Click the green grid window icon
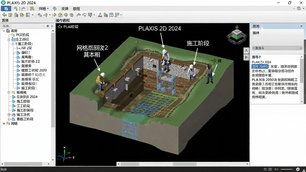 click(x=111, y=15)
